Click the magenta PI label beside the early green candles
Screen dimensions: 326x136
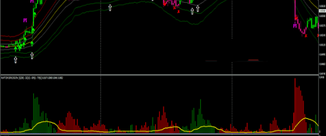pos(25,20)
